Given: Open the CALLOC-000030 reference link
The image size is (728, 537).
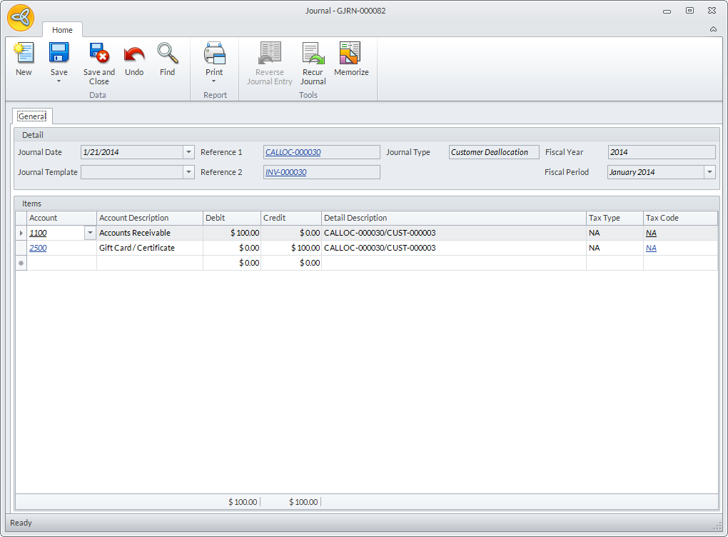Looking at the screenshot, I should pyautogui.click(x=293, y=152).
